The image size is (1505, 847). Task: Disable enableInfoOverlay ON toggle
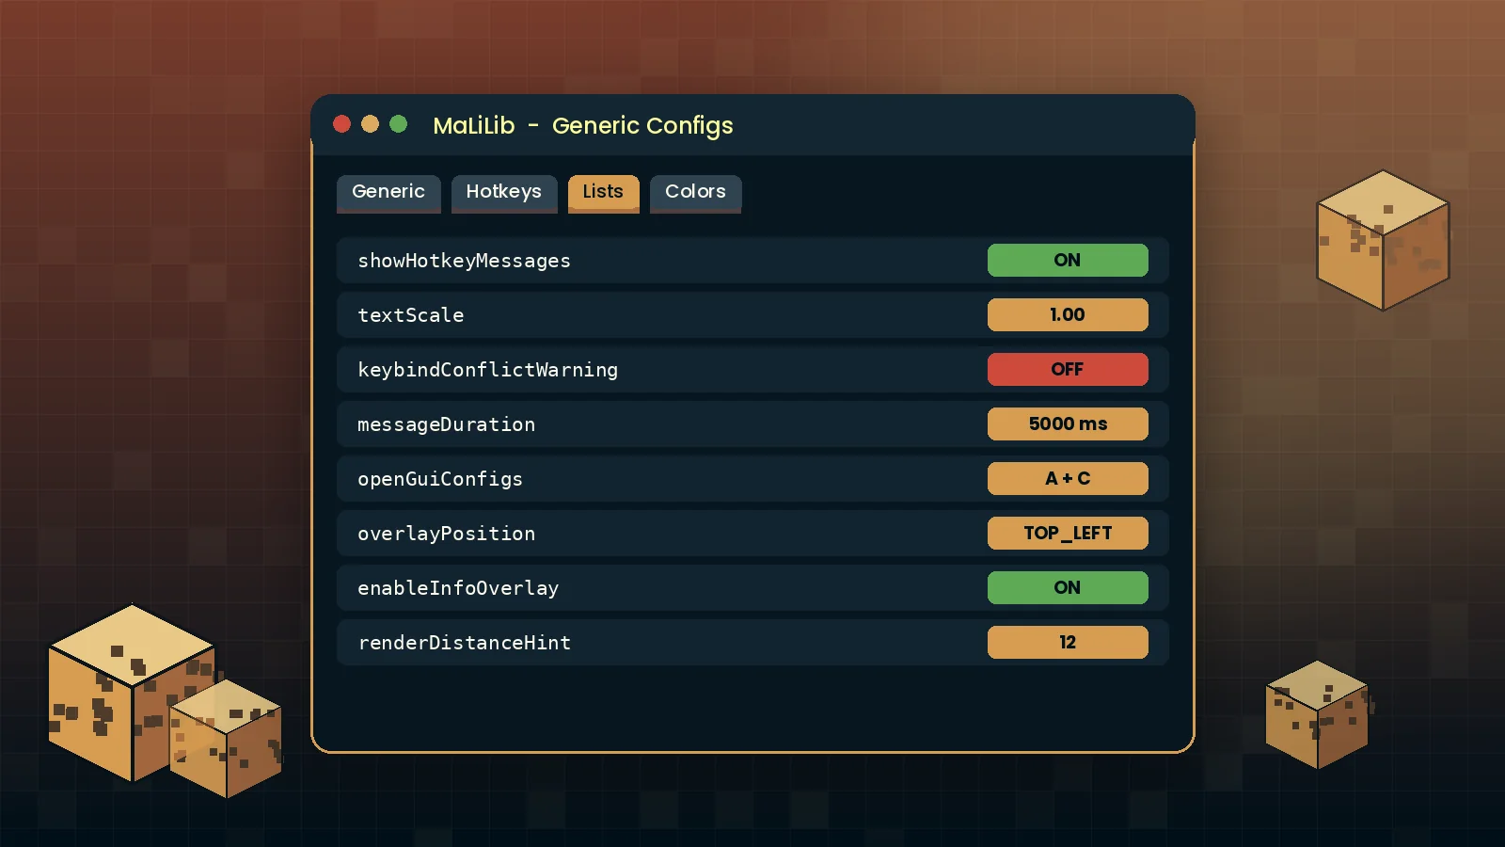[x=1068, y=588]
